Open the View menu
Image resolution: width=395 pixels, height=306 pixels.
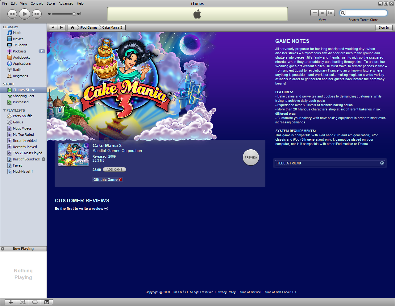coord(24,3)
